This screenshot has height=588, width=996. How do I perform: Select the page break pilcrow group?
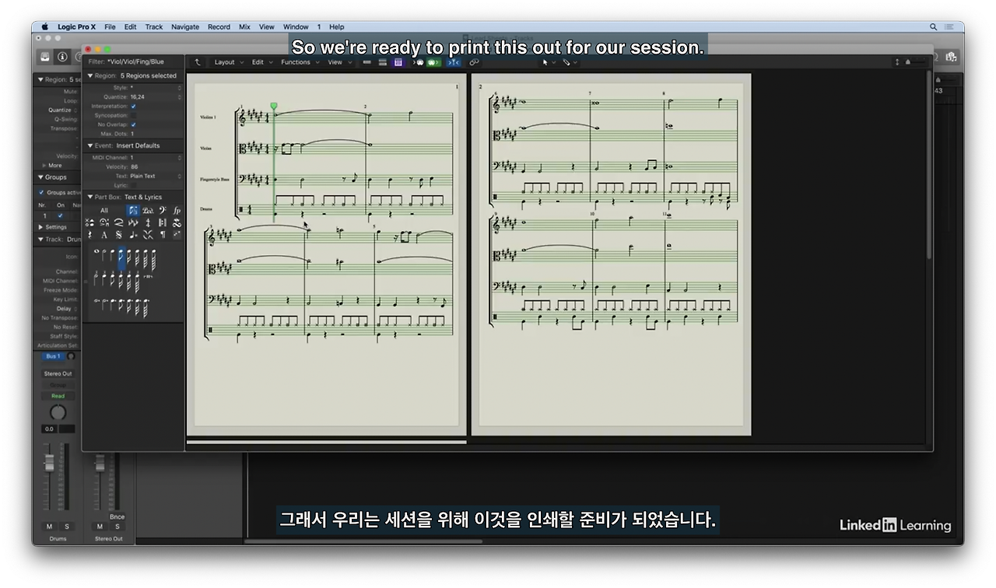pyautogui.click(x=163, y=235)
